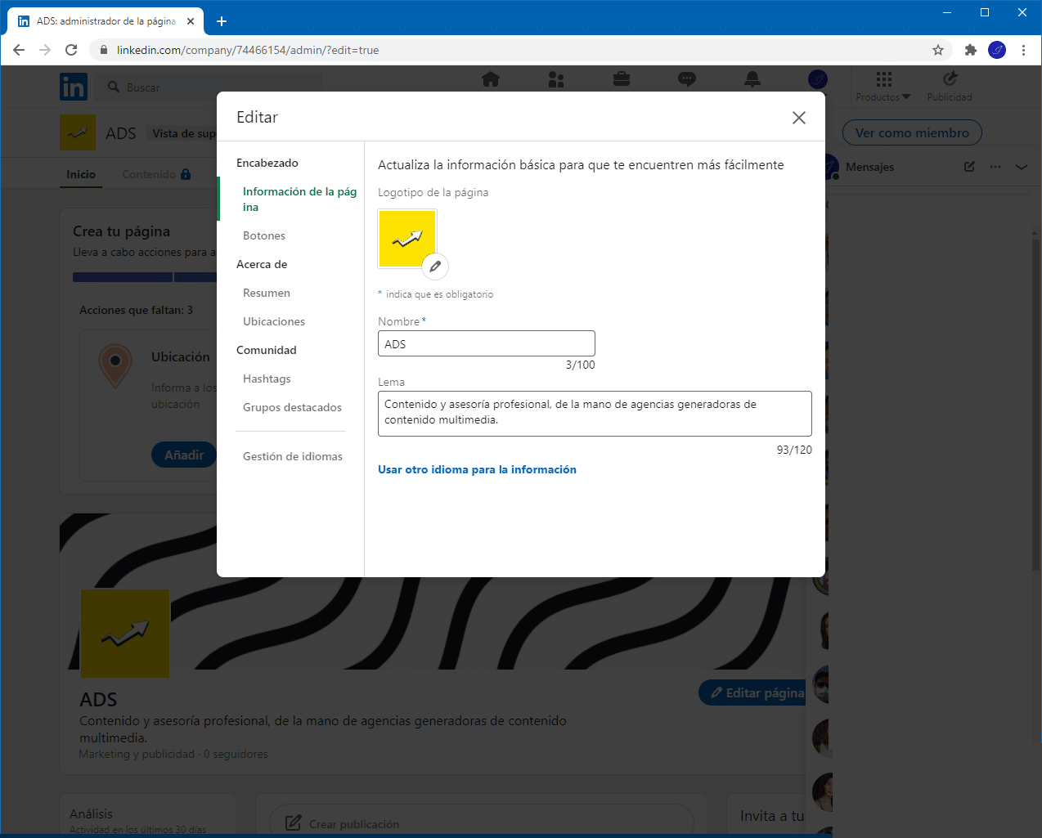The width and height of the screenshot is (1042, 838).
Task: Close the Editar dialog with the X
Action: 798,118
